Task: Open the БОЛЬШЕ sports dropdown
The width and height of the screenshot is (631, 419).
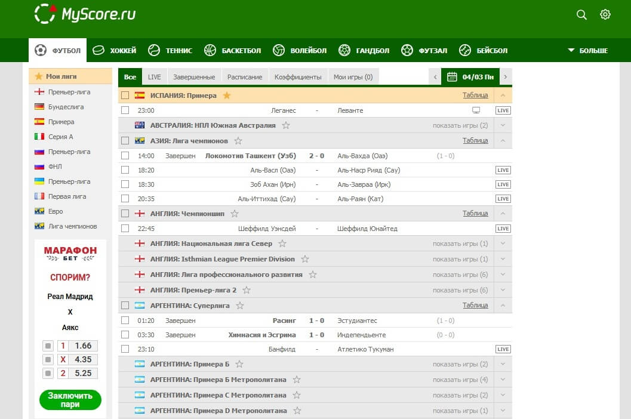Action: pyautogui.click(x=587, y=51)
